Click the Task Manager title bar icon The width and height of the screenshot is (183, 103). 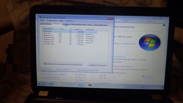point(40,17)
